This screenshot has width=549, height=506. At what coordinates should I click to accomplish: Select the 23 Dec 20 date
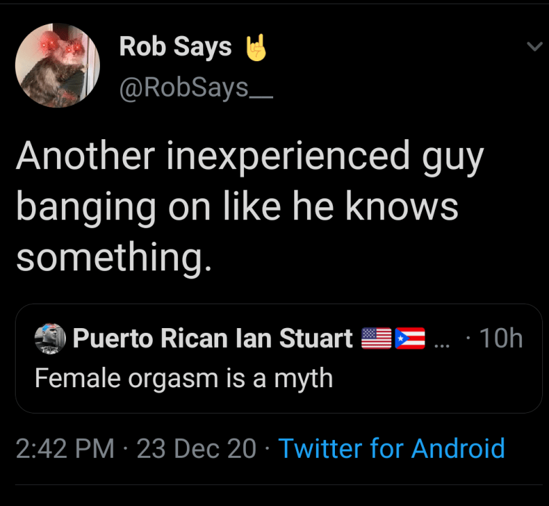click(197, 448)
